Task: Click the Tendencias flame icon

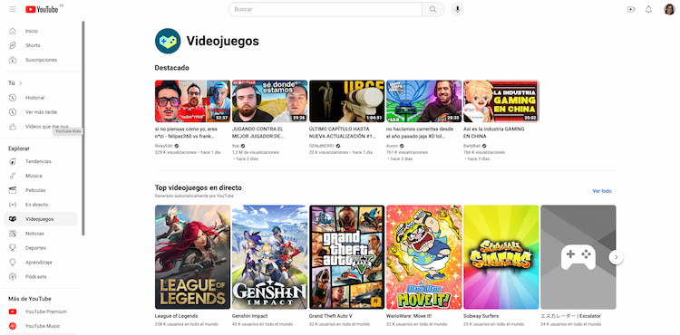Action: coord(13,161)
